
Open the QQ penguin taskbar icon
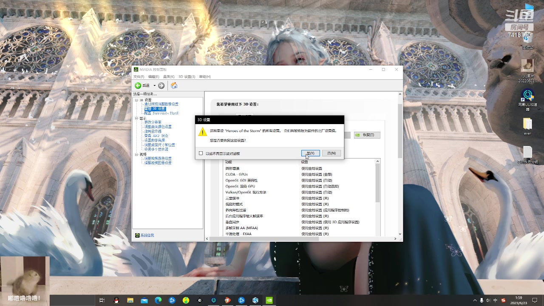coord(116,300)
